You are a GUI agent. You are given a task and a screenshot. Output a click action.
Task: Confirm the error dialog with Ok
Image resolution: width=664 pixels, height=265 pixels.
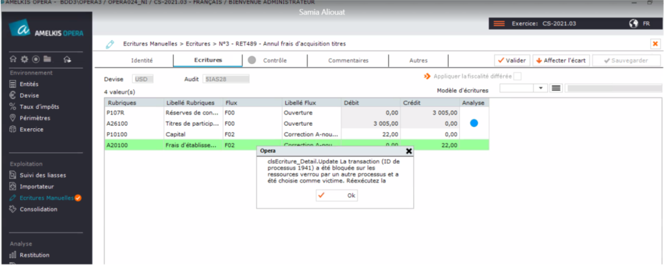tap(337, 196)
